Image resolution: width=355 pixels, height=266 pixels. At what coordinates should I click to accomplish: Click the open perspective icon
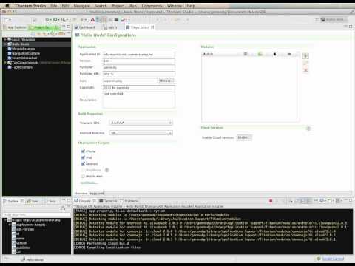click(317, 19)
